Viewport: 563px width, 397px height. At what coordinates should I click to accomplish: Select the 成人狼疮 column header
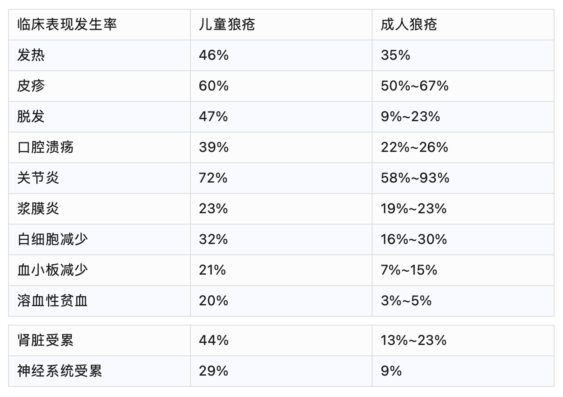[409, 25]
